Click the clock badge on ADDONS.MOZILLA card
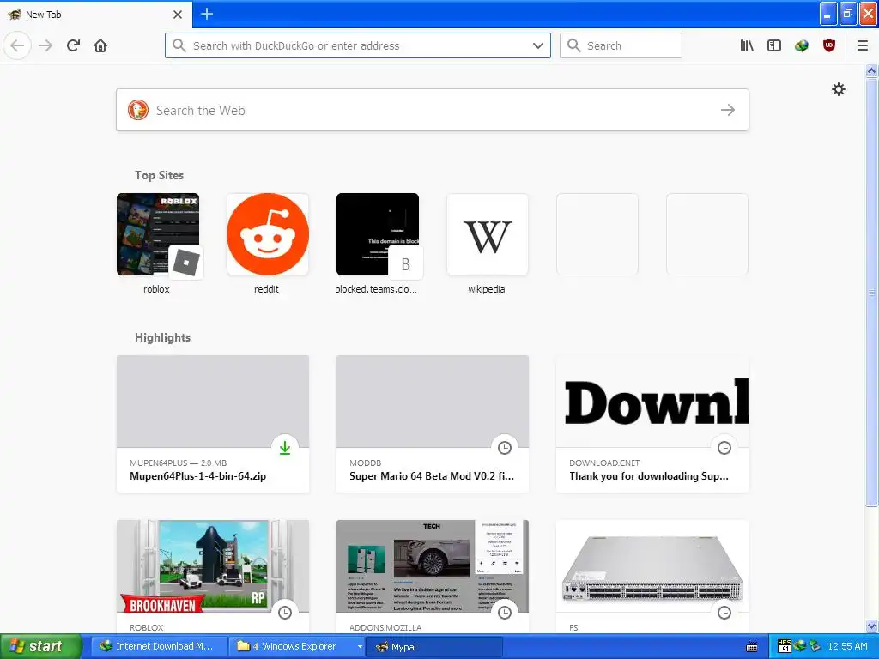 click(x=505, y=612)
